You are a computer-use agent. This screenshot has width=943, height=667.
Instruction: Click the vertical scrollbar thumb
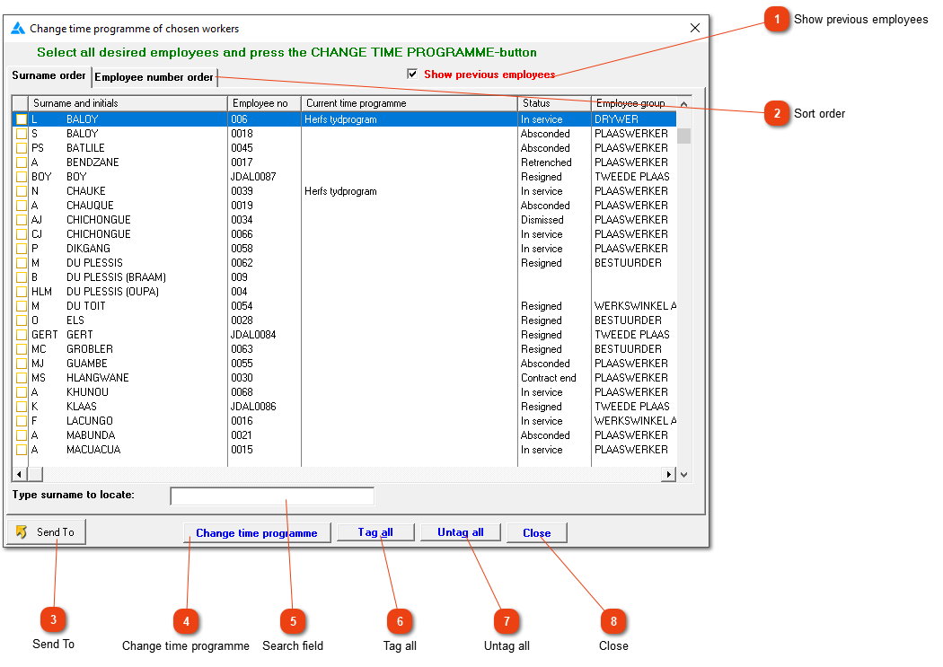683,136
